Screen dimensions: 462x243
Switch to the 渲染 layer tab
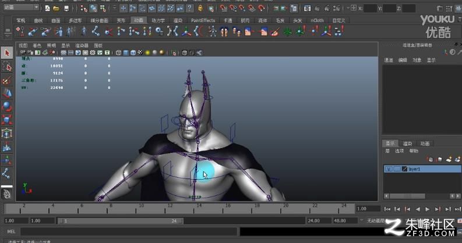[407, 144]
